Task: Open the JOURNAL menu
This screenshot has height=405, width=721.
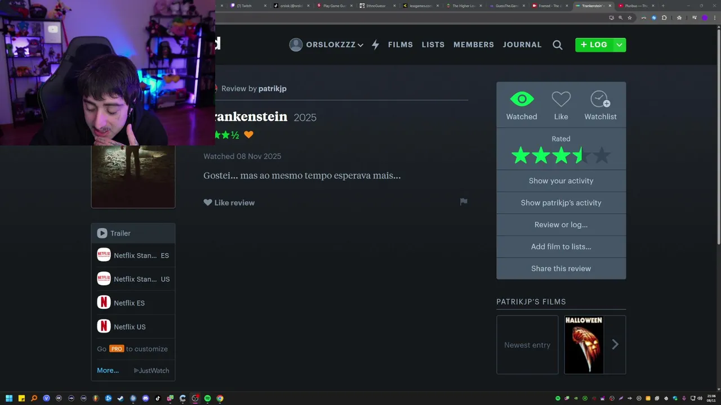Action: (x=522, y=44)
